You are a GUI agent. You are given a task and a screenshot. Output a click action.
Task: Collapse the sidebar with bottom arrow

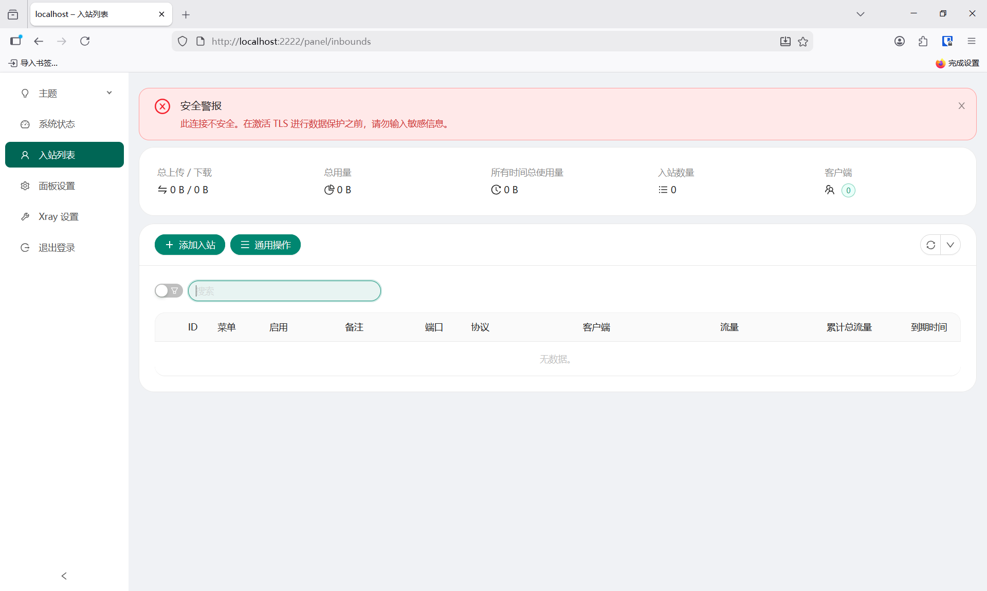(64, 576)
